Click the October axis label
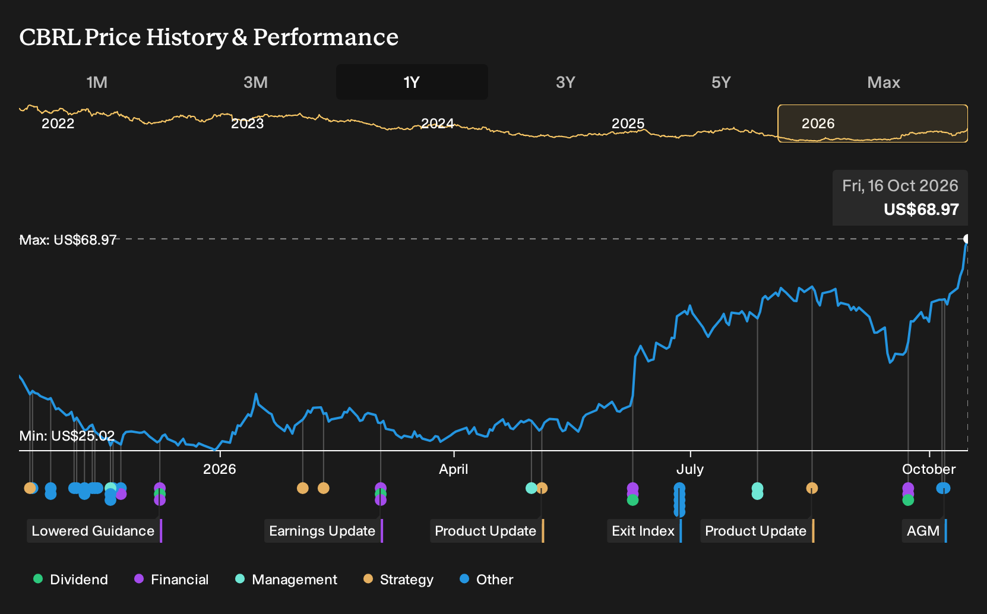 tap(929, 469)
